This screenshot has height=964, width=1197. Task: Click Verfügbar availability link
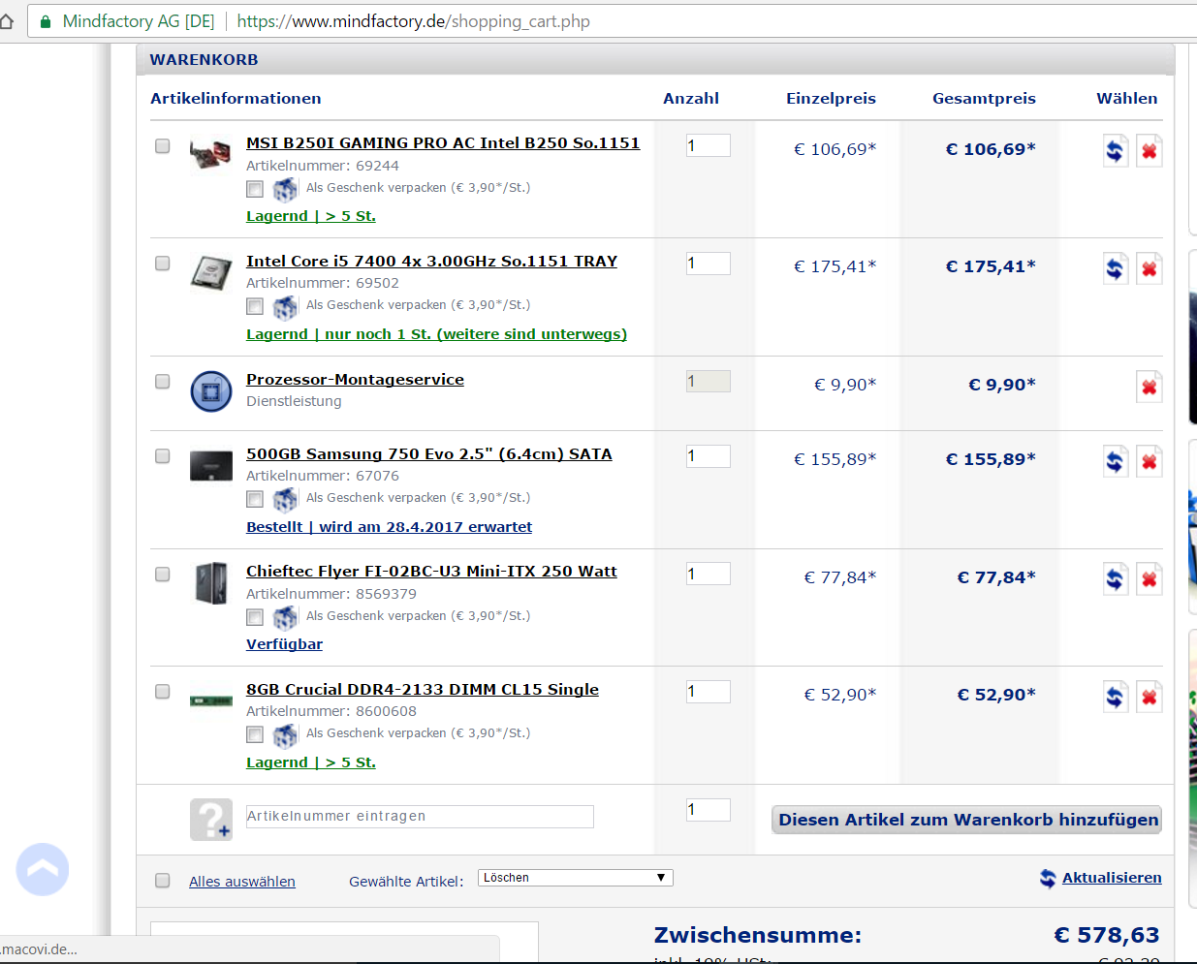click(x=284, y=643)
